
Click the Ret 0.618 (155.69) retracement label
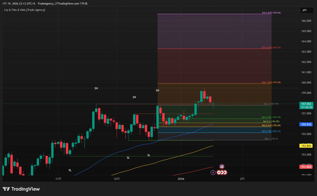pyautogui.click(x=271, y=125)
